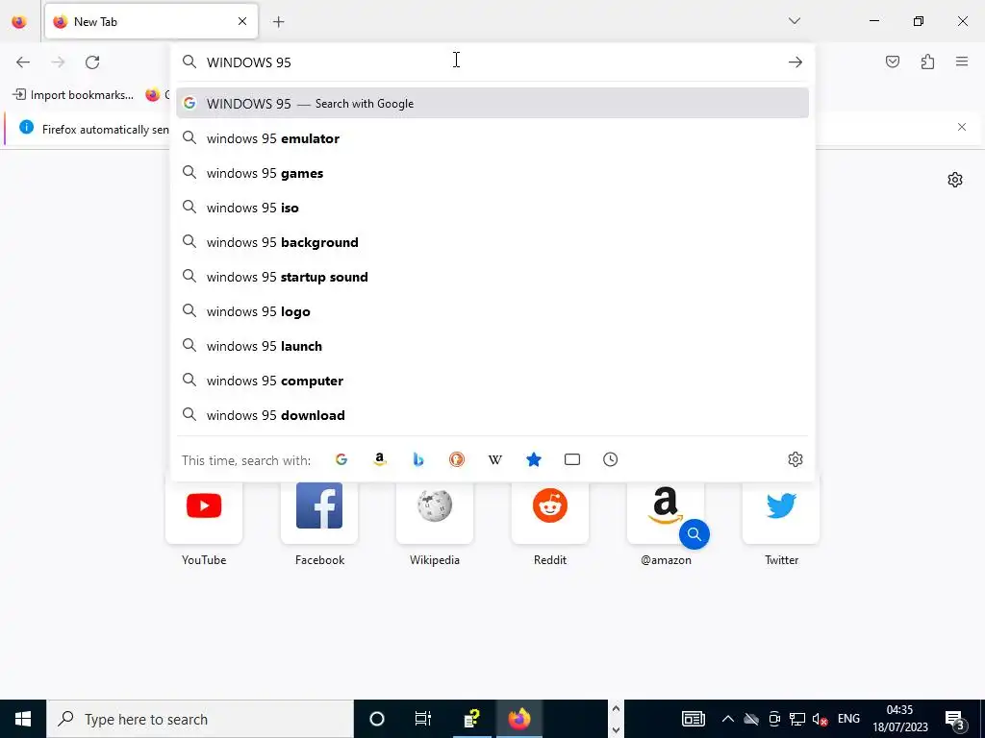Choose suggestion windows 95 launch

pyautogui.click(x=492, y=346)
